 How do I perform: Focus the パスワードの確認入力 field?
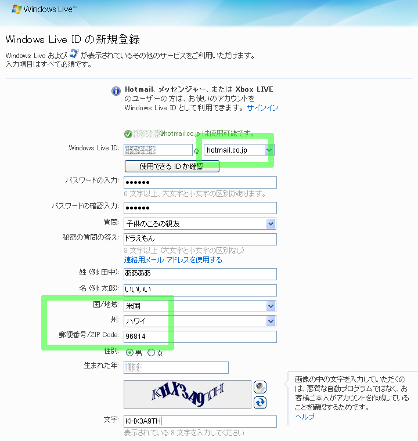point(200,208)
